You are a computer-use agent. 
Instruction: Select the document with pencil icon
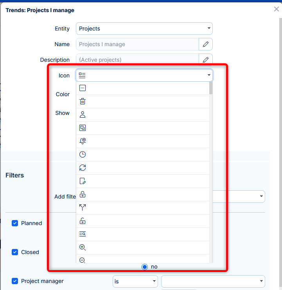[x=83, y=181]
